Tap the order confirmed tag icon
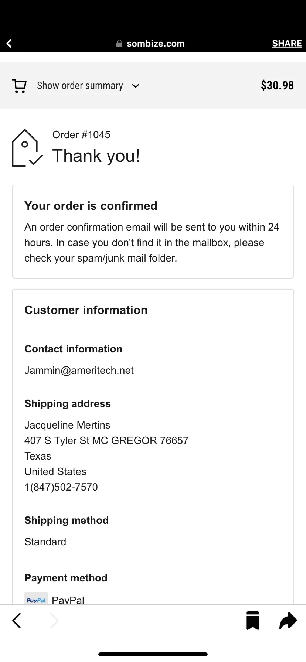 tap(27, 148)
